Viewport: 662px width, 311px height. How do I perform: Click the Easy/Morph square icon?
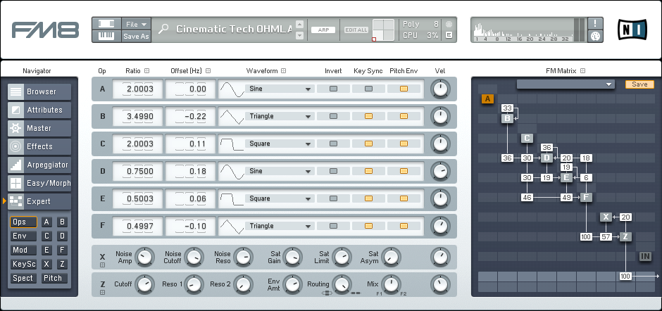(15, 183)
